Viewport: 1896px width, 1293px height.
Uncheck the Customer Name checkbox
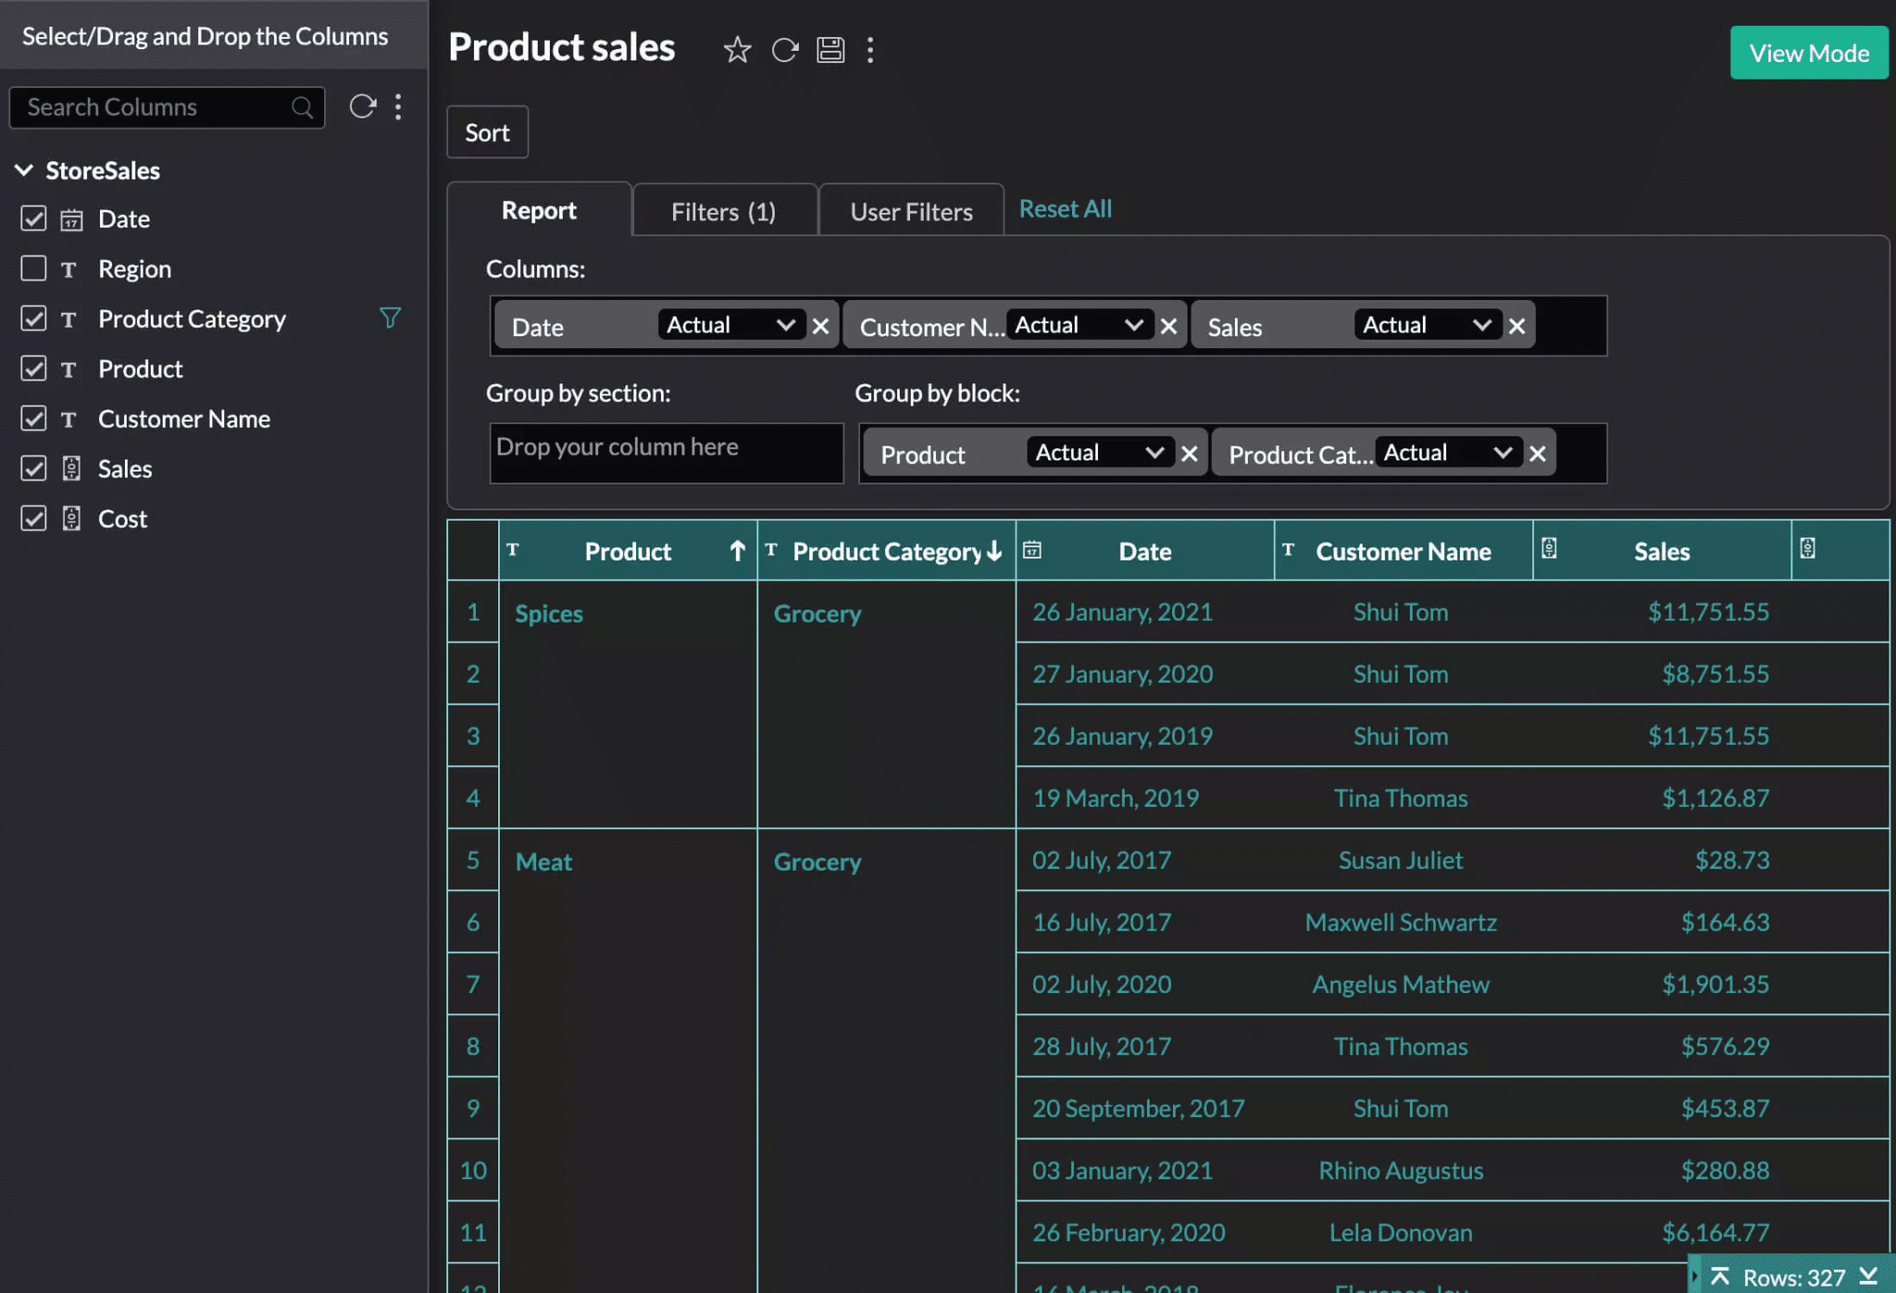pos(33,419)
